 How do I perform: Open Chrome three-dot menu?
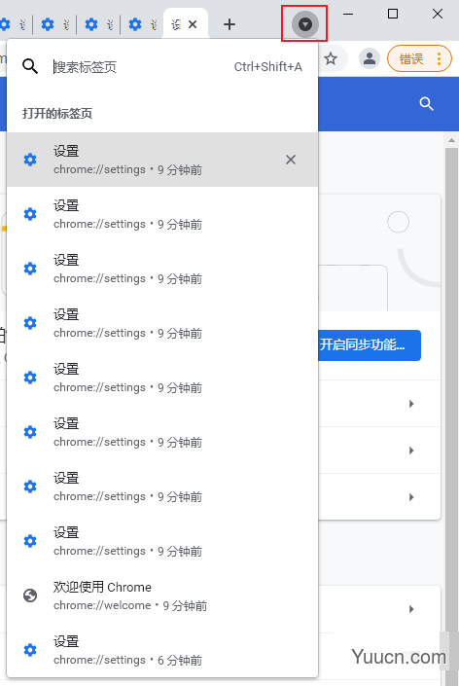point(440,58)
